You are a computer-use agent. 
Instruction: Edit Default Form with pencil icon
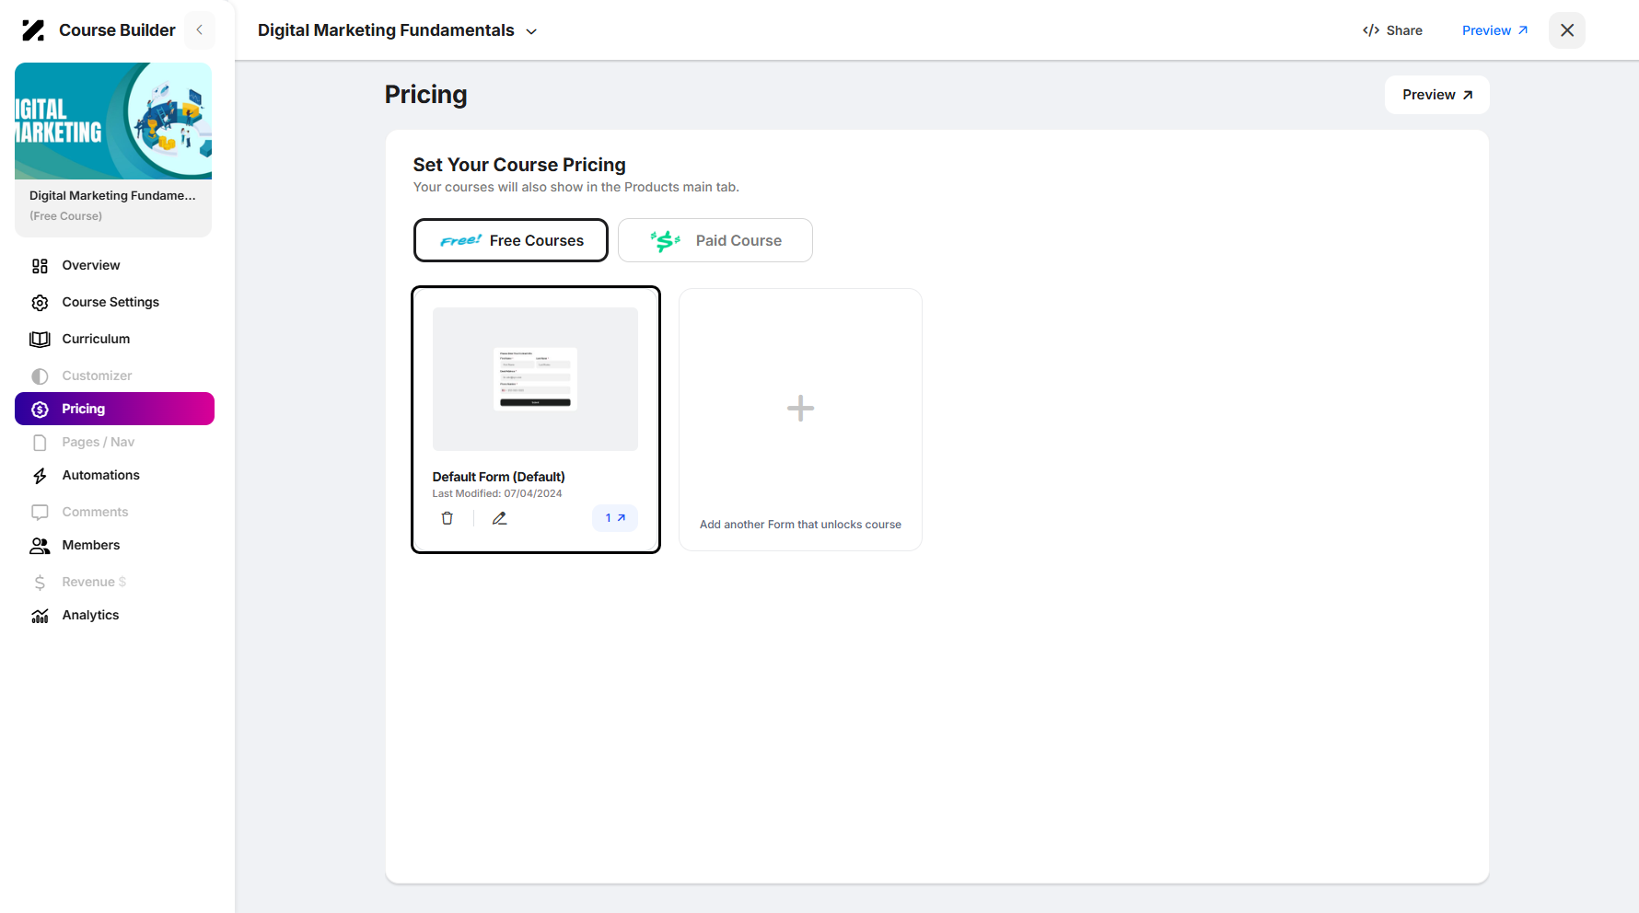pyautogui.click(x=499, y=518)
